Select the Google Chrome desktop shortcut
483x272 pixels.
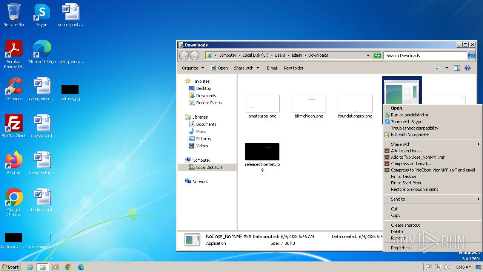point(14,202)
